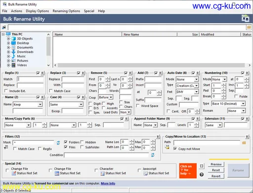Reset Append Folder Name (9) with R button
The height and width of the screenshot is (193, 253).
click(x=198, y=119)
